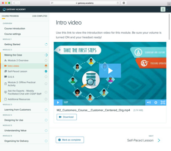
Task: Click the Safari reload icon
Action: coord(118,3)
